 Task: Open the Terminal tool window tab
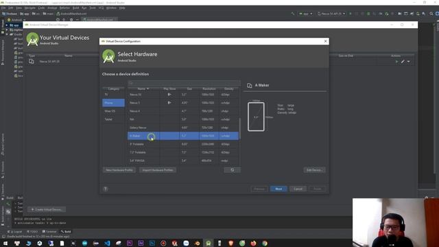49,232
